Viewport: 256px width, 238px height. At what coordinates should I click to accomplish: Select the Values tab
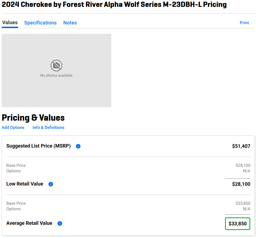10,23
